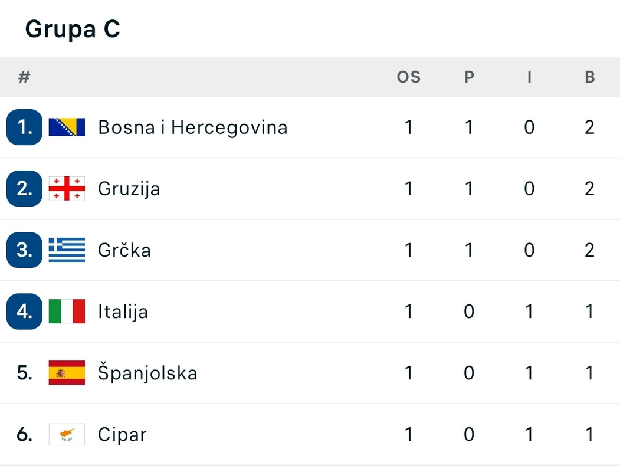Click the Bosnia and Herzegovina flag icon
This screenshot has height=472, width=620.
coord(67,127)
